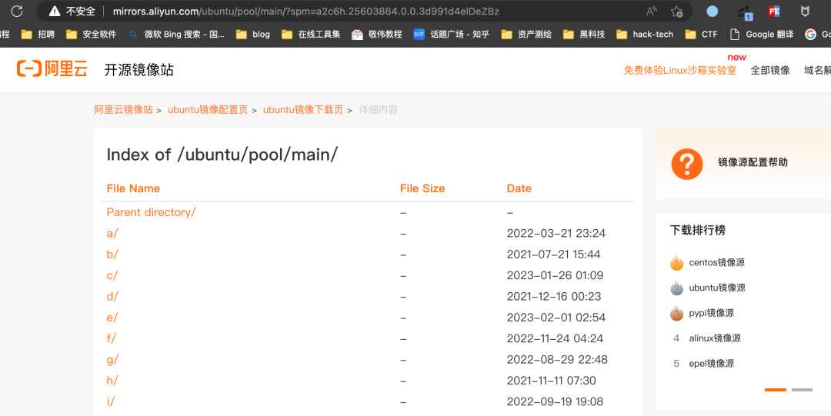Reload the page with the refresh icon
The height and width of the screenshot is (416, 831).
[x=17, y=11]
